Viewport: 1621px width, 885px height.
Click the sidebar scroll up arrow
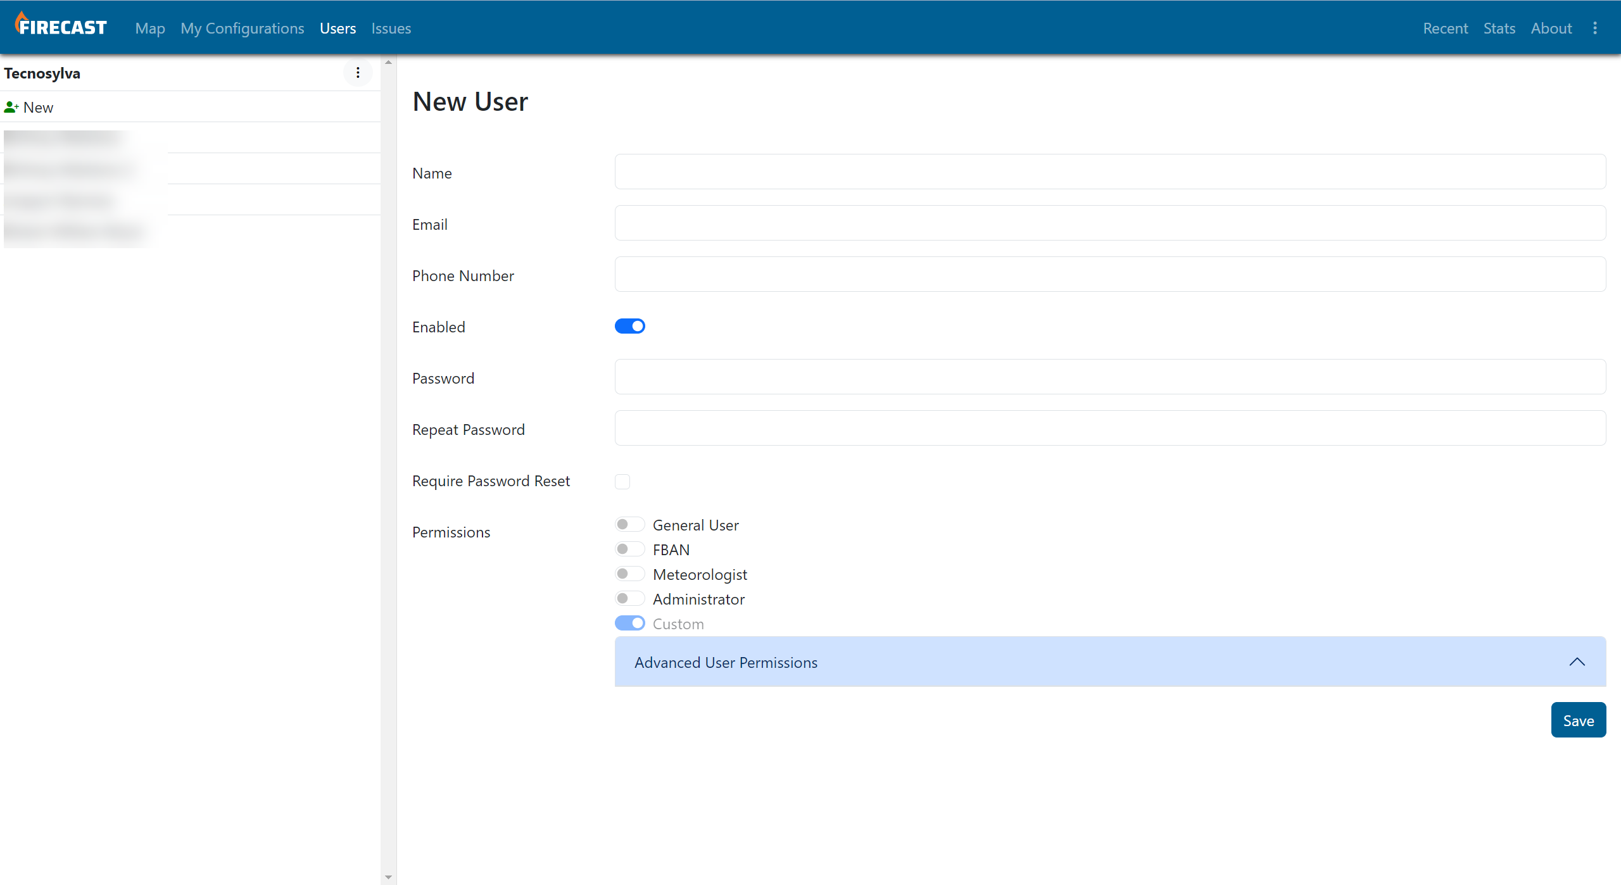[388, 62]
